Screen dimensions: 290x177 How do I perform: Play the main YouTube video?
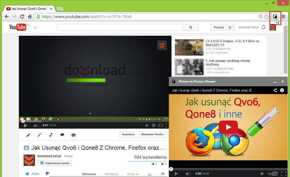click(25, 125)
